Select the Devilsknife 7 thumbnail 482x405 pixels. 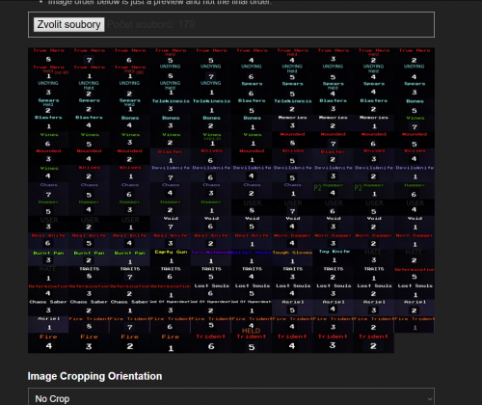171,174
